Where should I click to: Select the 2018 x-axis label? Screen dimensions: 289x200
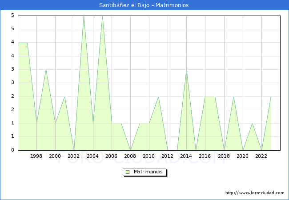[x=224, y=156]
